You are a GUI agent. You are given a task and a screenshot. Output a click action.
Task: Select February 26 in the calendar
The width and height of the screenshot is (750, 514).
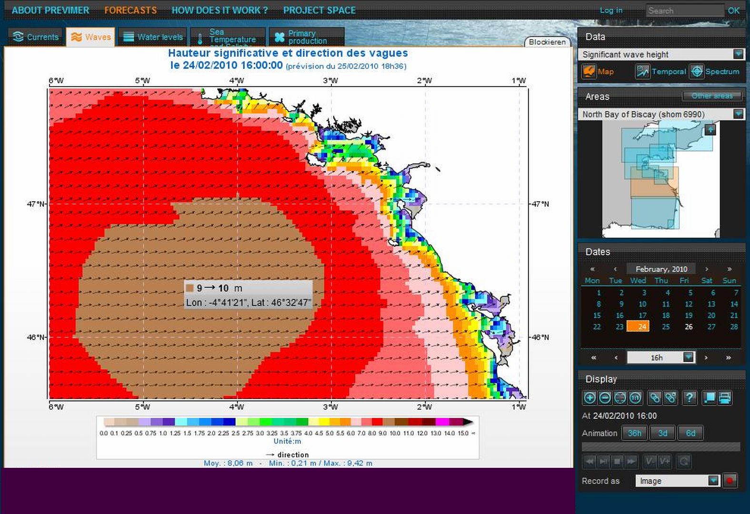tap(689, 327)
